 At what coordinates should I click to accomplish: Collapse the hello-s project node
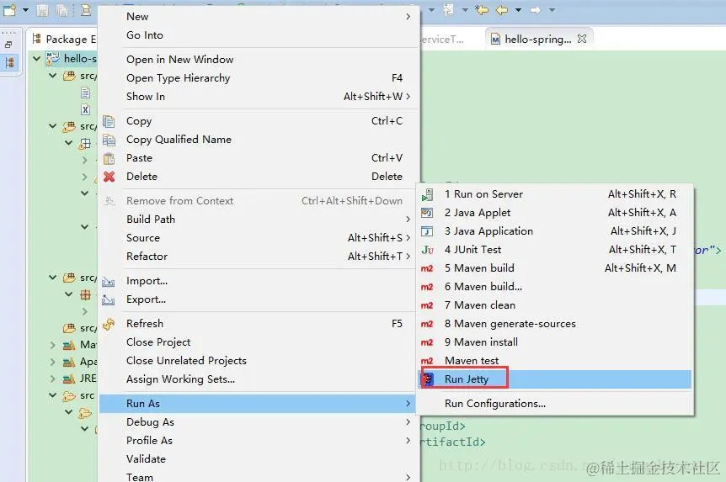click(x=36, y=59)
